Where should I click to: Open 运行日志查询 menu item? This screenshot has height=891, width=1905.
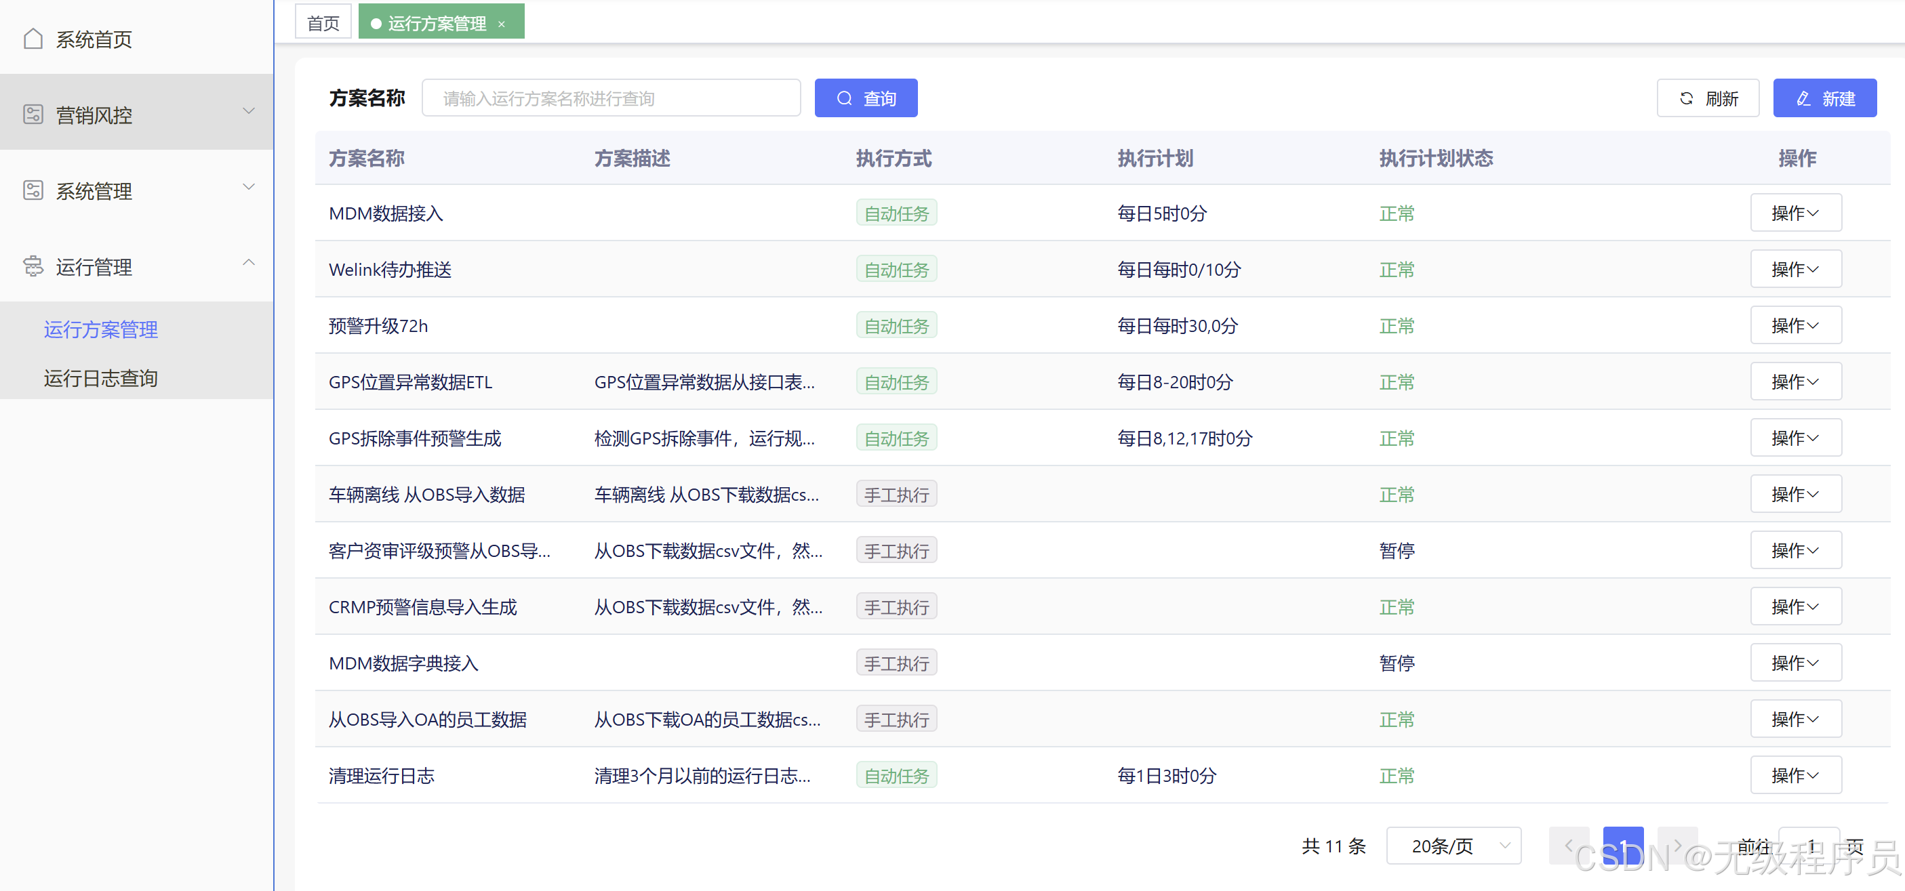100,378
